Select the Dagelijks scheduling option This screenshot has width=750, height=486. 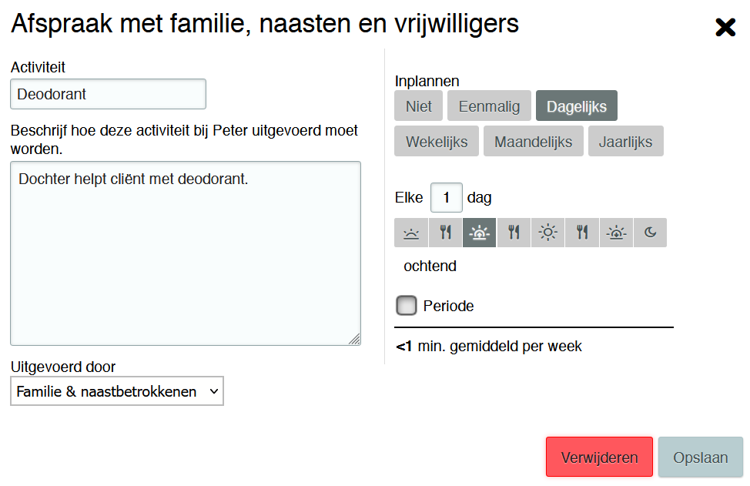pos(577,106)
